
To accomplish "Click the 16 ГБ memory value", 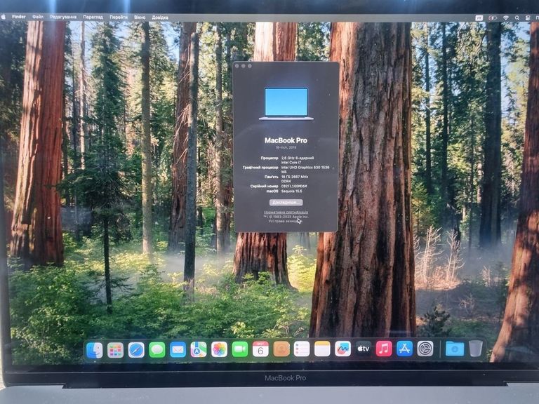I will [x=295, y=179].
